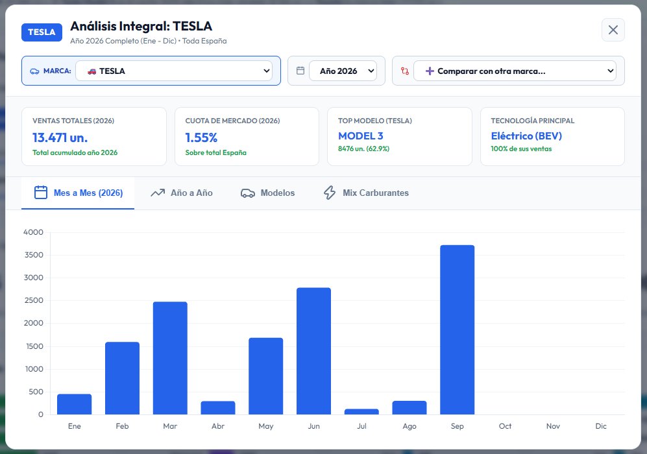This screenshot has height=454, width=647.
Task: Click the March (Mar) bar in chart
Action: pos(170,358)
